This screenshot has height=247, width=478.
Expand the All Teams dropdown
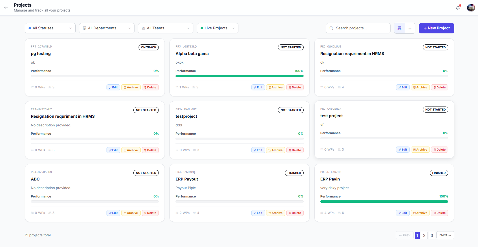click(x=166, y=28)
